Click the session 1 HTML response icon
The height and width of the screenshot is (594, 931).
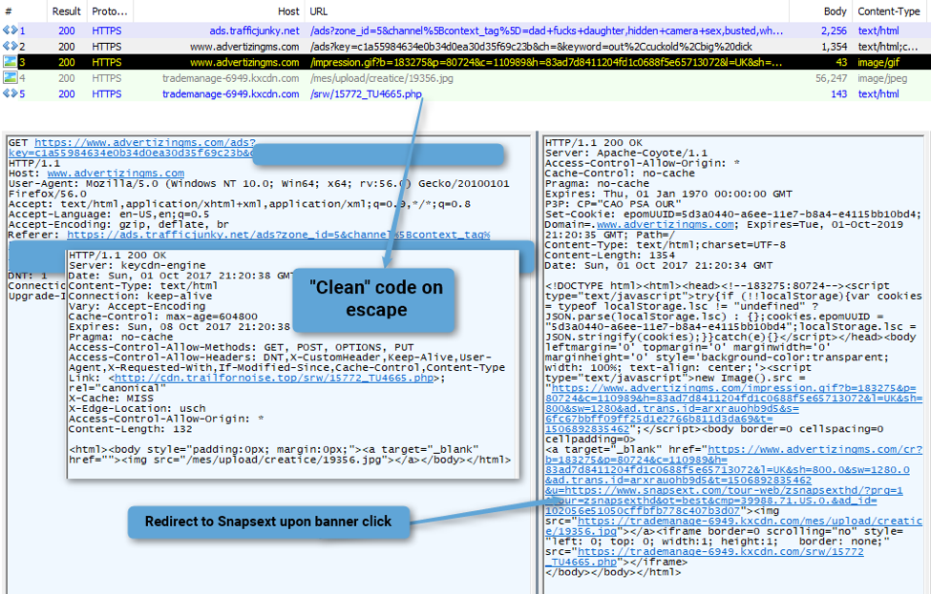coord(10,31)
